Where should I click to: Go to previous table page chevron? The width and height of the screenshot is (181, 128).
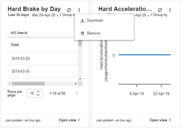tap(77, 93)
